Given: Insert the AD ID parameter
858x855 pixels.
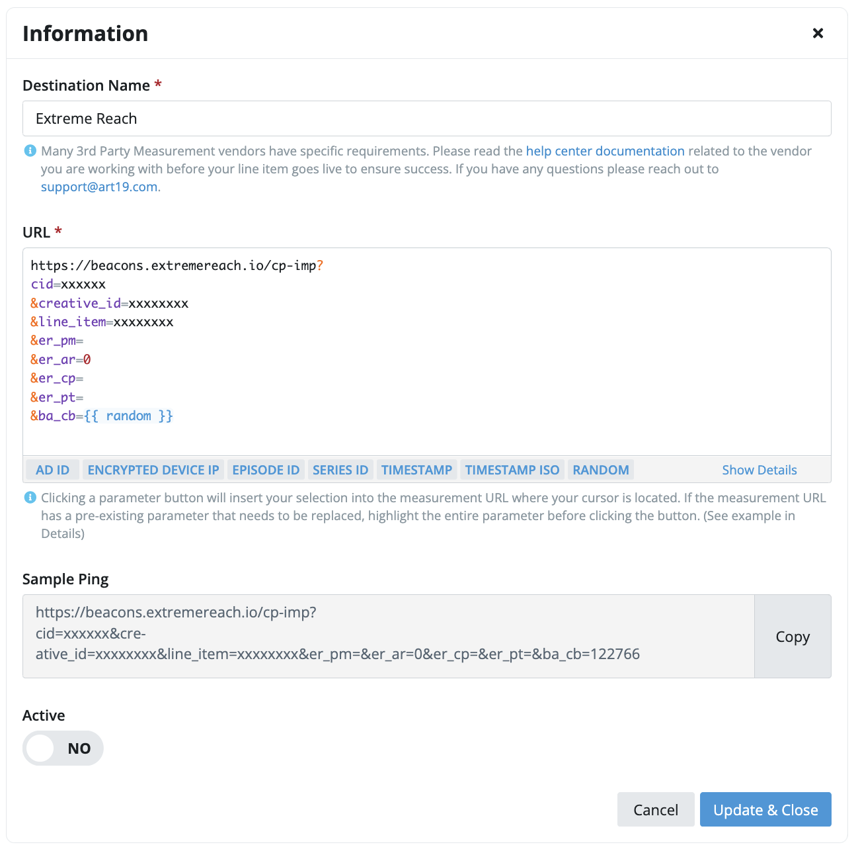Looking at the screenshot, I should (x=53, y=470).
